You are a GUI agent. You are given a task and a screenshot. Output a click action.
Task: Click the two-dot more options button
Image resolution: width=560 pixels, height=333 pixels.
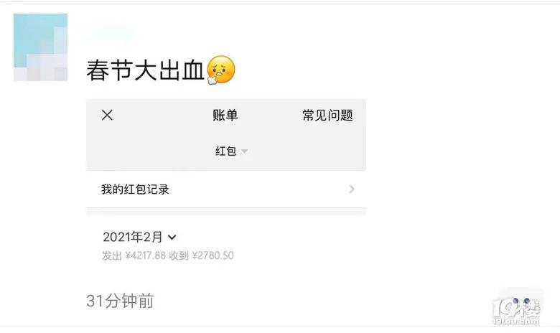click(521, 301)
